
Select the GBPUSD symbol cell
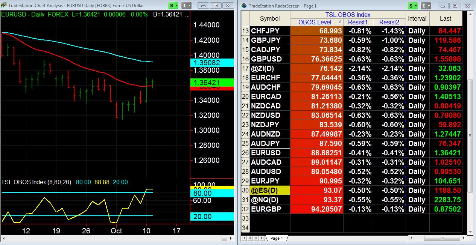(x=270, y=59)
